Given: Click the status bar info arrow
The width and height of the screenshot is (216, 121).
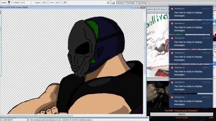Looking at the screenshot, I should click(x=28, y=120).
